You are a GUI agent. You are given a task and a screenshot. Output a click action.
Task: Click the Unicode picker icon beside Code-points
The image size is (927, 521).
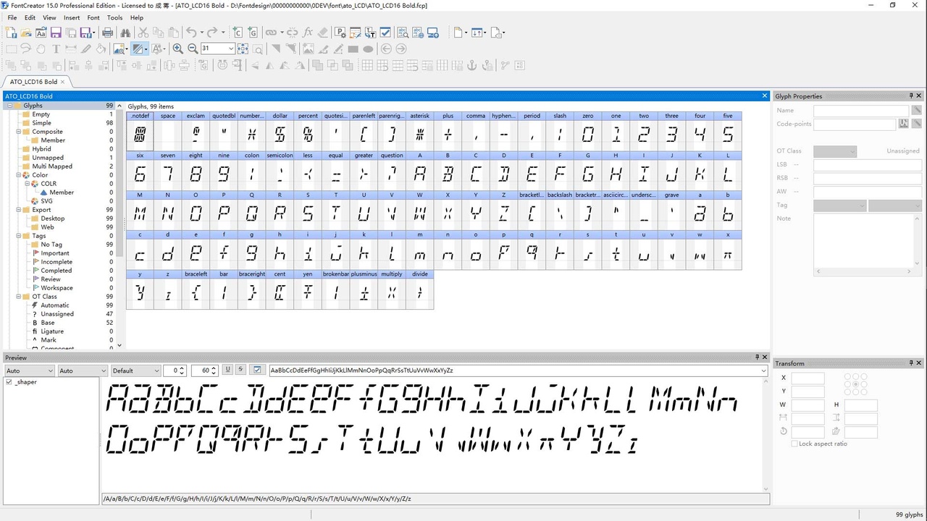[x=903, y=124]
